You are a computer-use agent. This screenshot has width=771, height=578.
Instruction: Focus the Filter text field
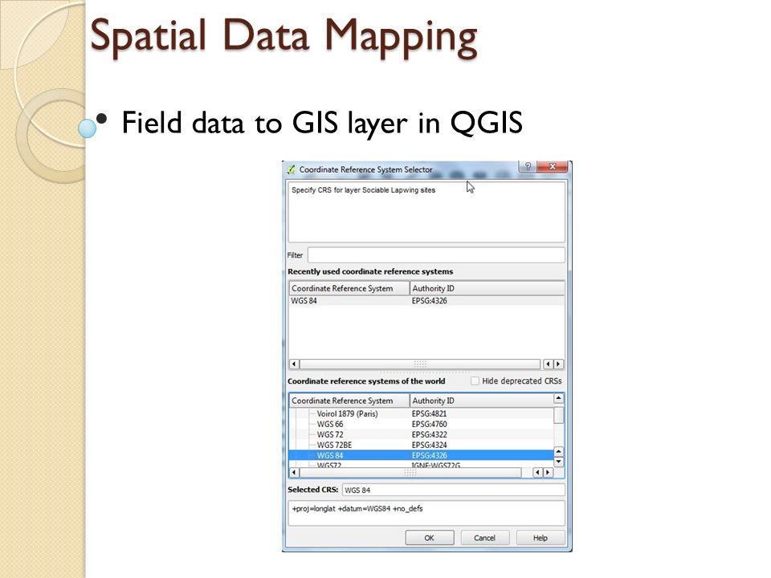[436, 255]
